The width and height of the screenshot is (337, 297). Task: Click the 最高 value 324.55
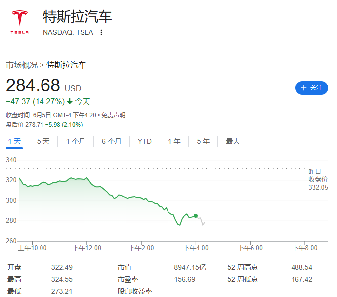62,279
